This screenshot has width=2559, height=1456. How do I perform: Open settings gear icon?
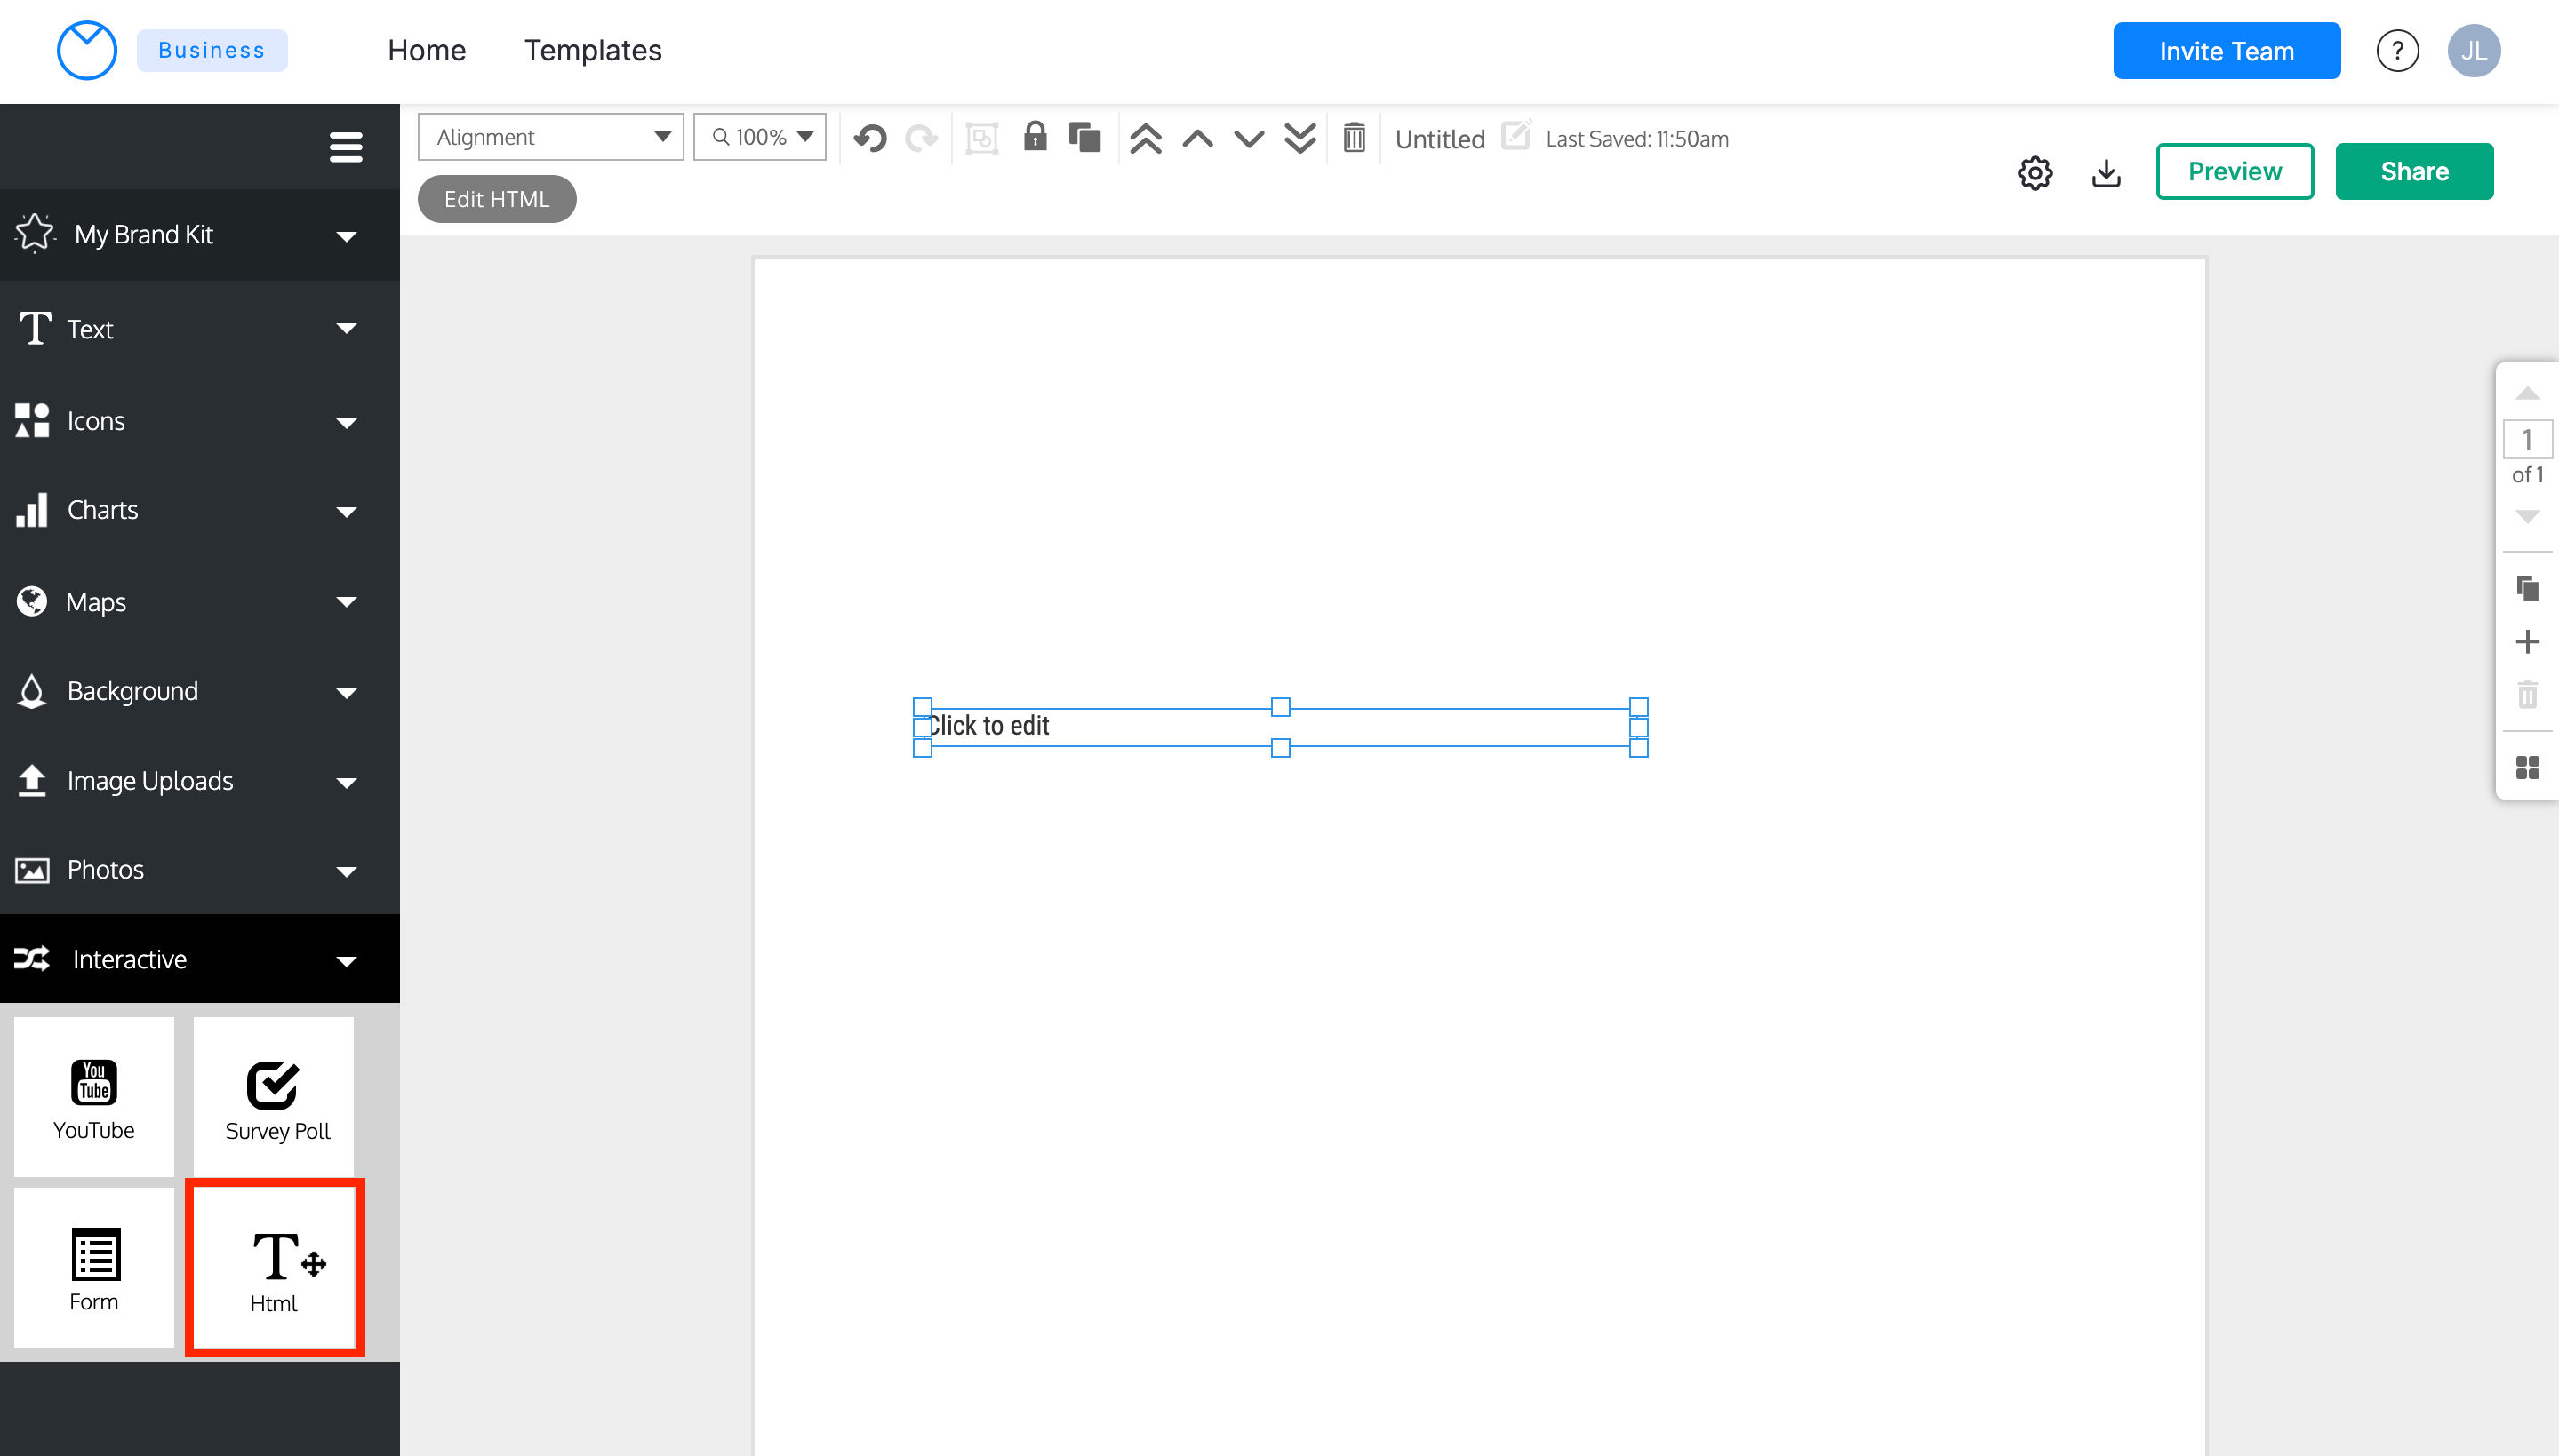tap(2035, 172)
